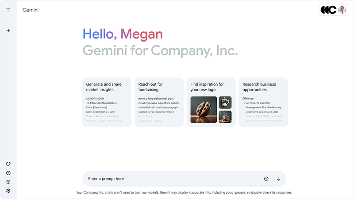354x199 pixels.
Task: Click the bottom steaming cup logo thumbnail
Action: pos(225,117)
